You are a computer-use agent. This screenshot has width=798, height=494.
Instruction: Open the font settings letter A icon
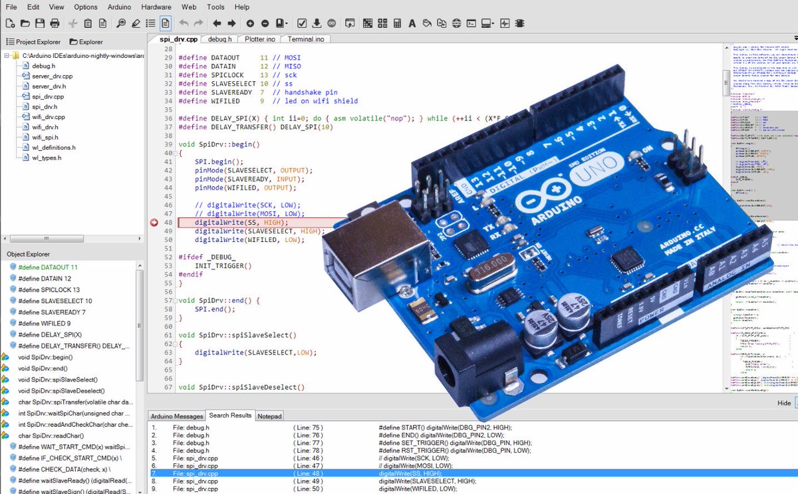coord(412,23)
